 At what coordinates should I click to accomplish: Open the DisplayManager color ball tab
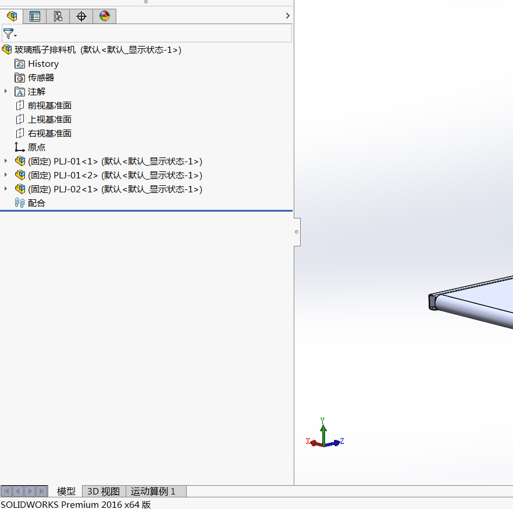(105, 16)
